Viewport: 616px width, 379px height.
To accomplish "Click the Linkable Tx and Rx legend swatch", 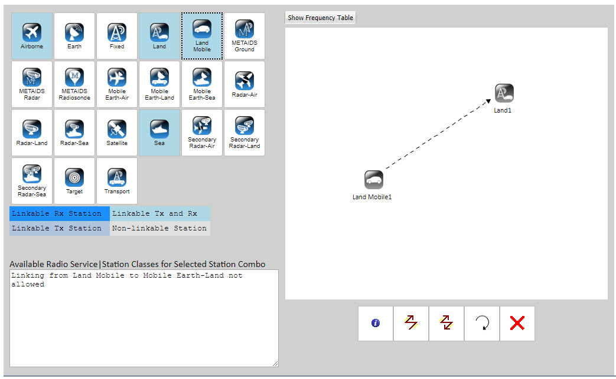I will coord(160,213).
